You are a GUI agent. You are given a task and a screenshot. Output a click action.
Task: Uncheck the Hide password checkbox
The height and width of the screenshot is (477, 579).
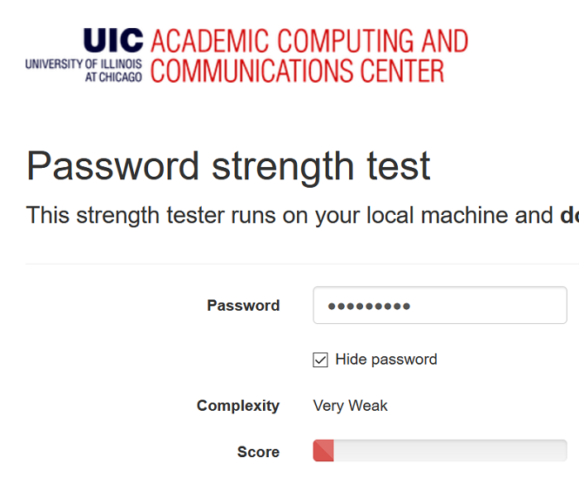[320, 360]
